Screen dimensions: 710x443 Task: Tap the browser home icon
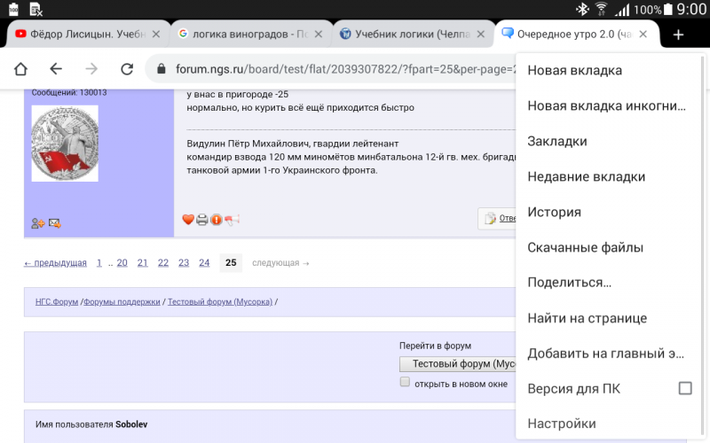point(20,69)
